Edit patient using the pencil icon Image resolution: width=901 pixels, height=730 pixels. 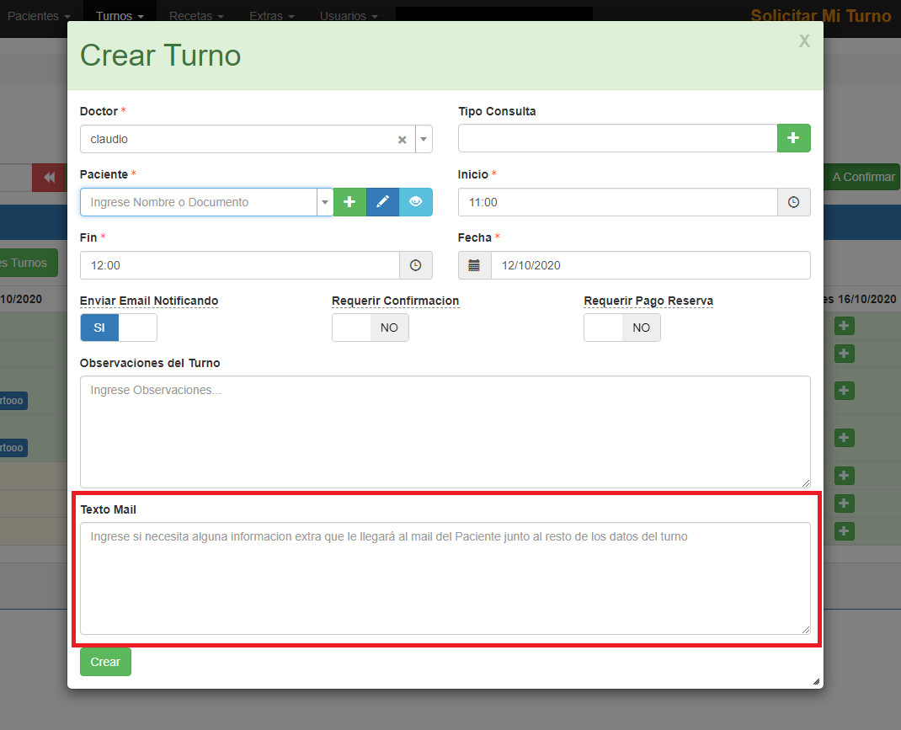(x=382, y=202)
